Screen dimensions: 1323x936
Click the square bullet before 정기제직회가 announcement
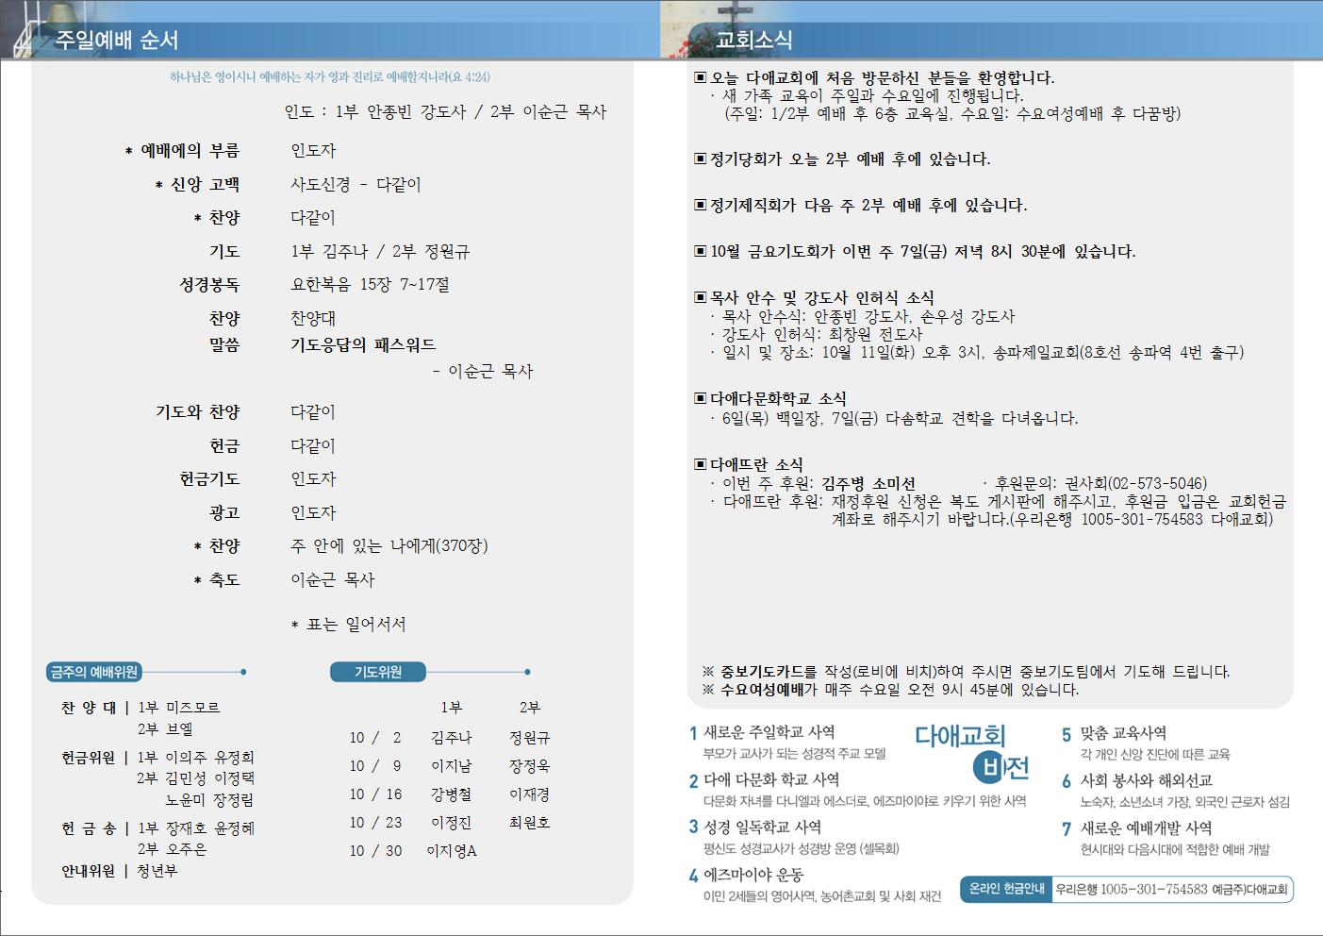click(700, 205)
